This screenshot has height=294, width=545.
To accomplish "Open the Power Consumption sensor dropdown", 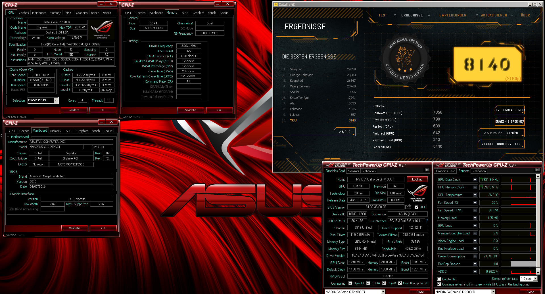I will point(475,256).
